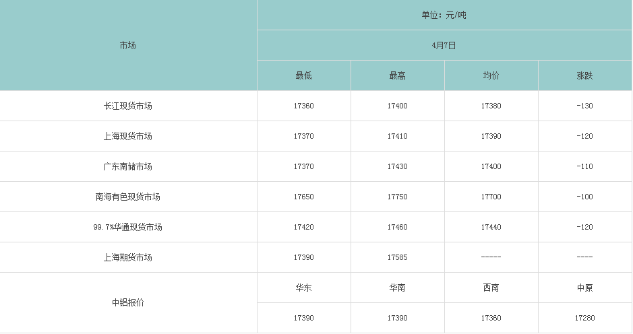The height and width of the screenshot is (334, 633).
Task: Click the 市场 column header
Action: 128,45
